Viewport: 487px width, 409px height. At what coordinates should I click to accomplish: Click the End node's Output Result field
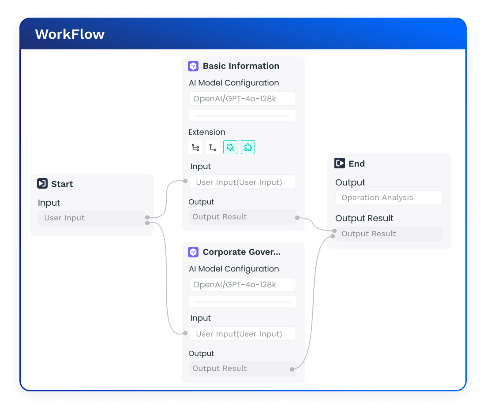389,234
